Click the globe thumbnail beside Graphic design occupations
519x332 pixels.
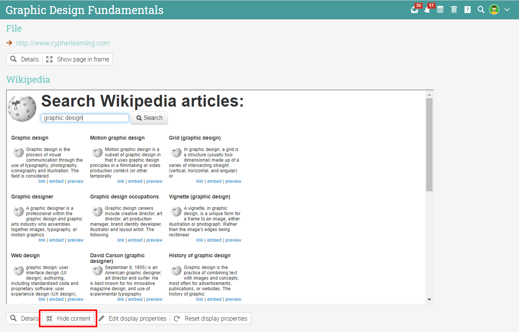tap(97, 211)
